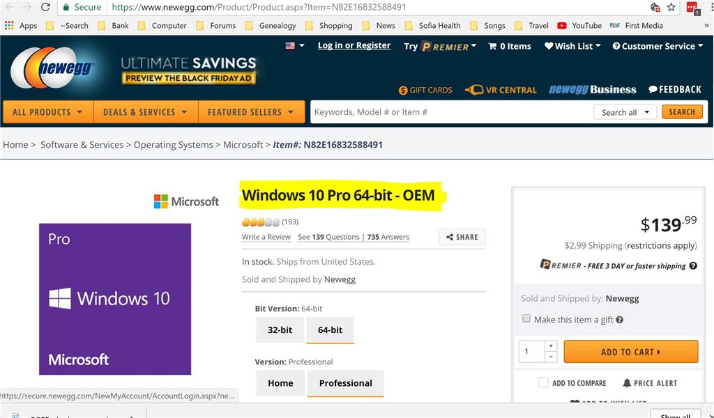
Task: Check Make this item a gift
Action: pos(526,318)
